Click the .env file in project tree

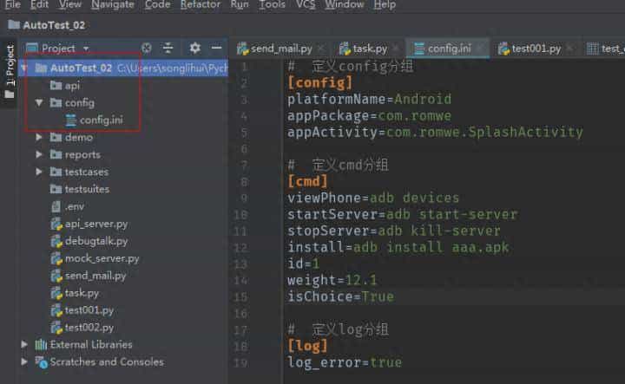click(74, 206)
